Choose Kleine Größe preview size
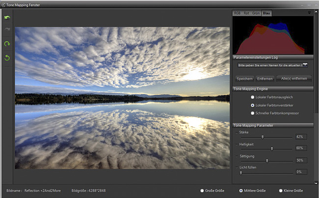The image size is (319, 198). (281, 190)
